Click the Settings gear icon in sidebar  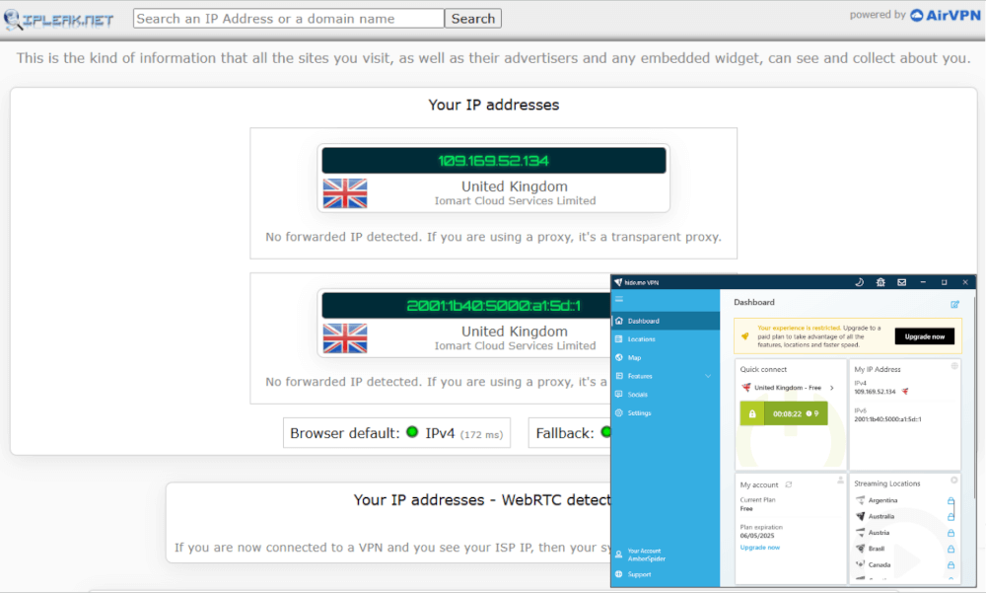[x=619, y=413]
